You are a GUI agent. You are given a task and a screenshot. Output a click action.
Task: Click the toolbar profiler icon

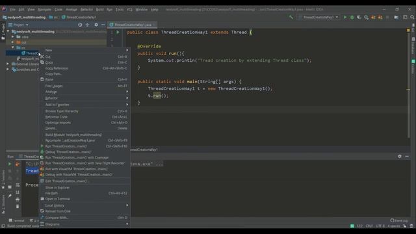click(366, 18)
